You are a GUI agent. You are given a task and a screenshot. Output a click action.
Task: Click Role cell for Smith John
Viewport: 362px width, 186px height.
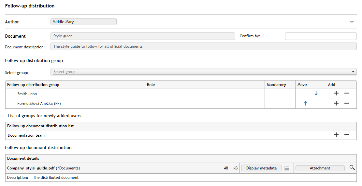[205, 94]
